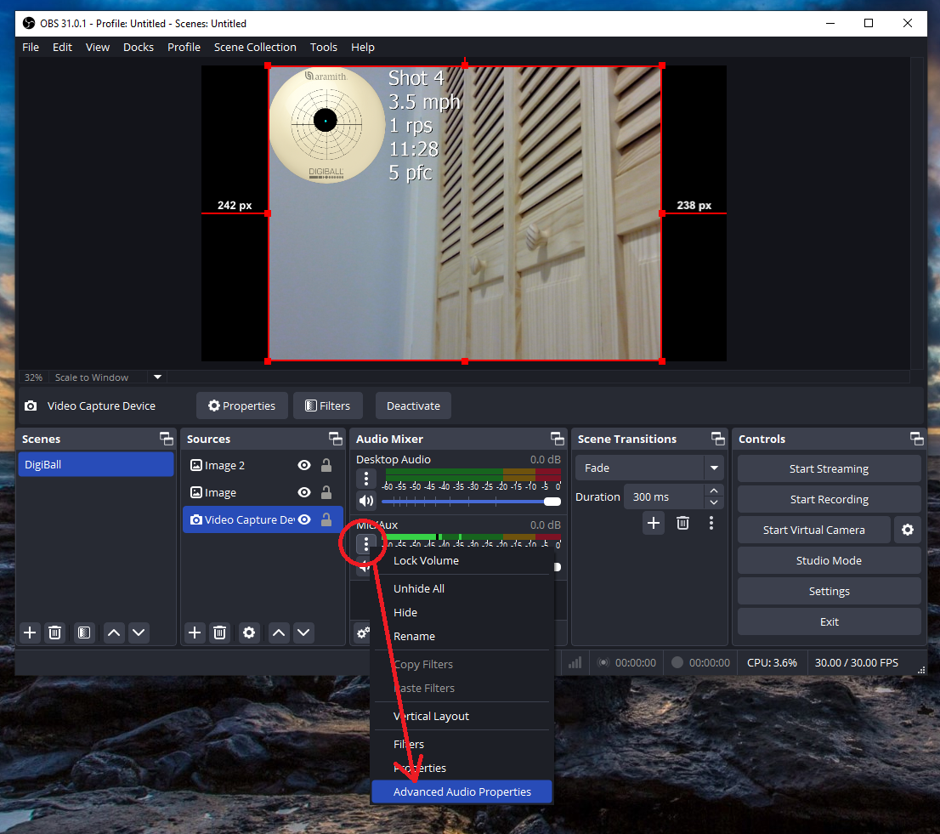940x834 pixels.
Task: Expand the Fade transition dropdown
Action: tap(714, 468)
